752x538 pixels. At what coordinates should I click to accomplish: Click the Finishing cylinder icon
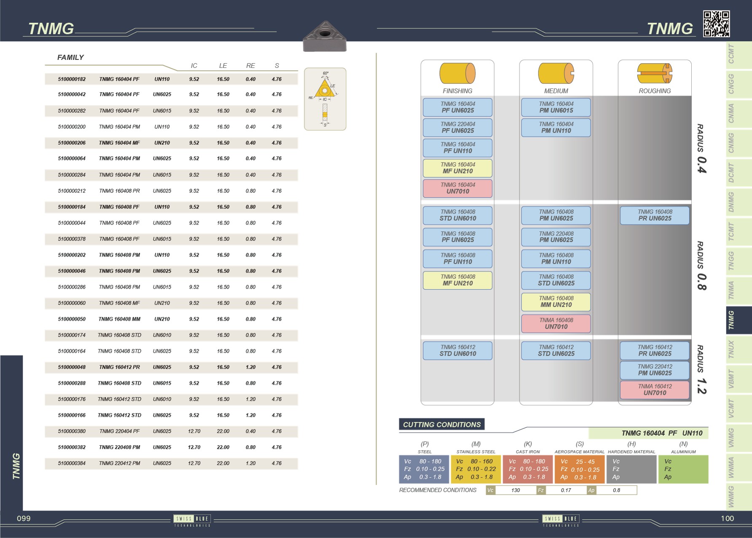pos(457,73)
